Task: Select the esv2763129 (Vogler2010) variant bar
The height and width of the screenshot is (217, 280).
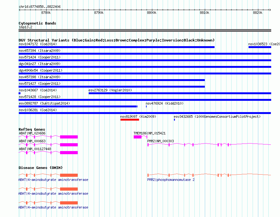Action: tap(180, 93)
